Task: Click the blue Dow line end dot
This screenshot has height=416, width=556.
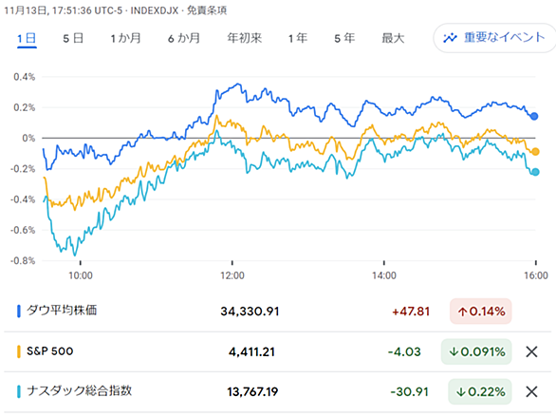Action: tap(534, 116)
